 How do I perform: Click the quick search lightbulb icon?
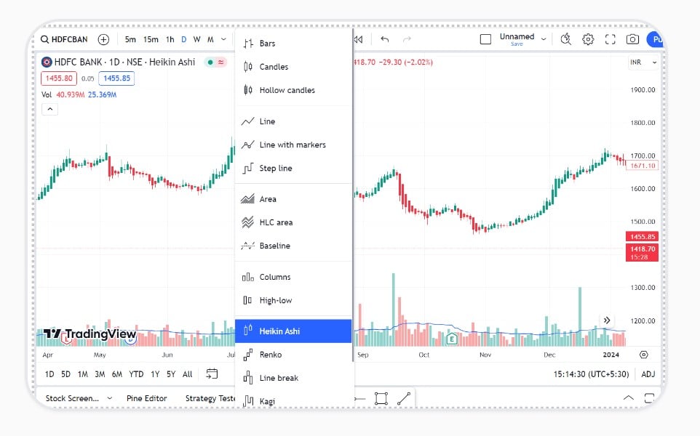pos(565,39)
